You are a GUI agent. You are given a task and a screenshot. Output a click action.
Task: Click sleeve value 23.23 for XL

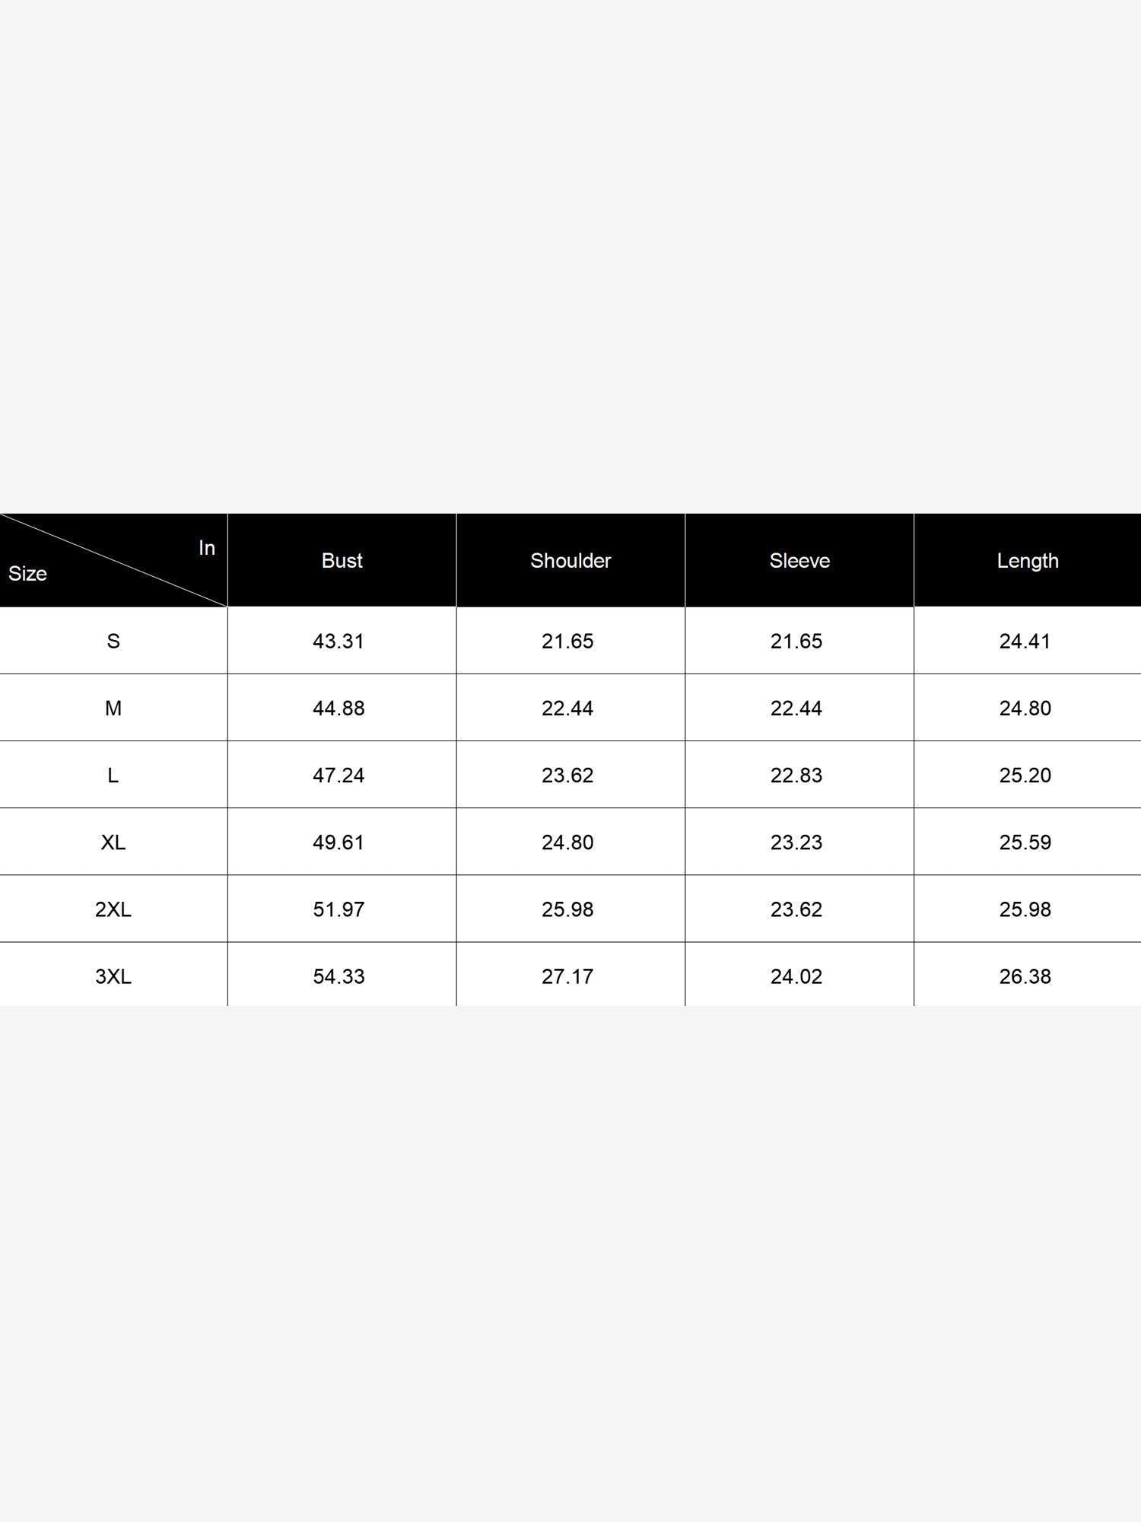796,842
